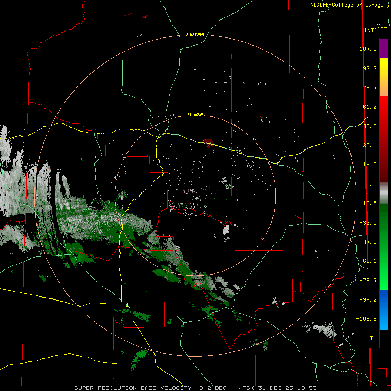Click the TH legend label

point(373,338)
